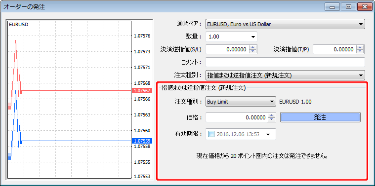Click the 価格 price input field
This screenshot has width=375, height=186.
(237, 117)
